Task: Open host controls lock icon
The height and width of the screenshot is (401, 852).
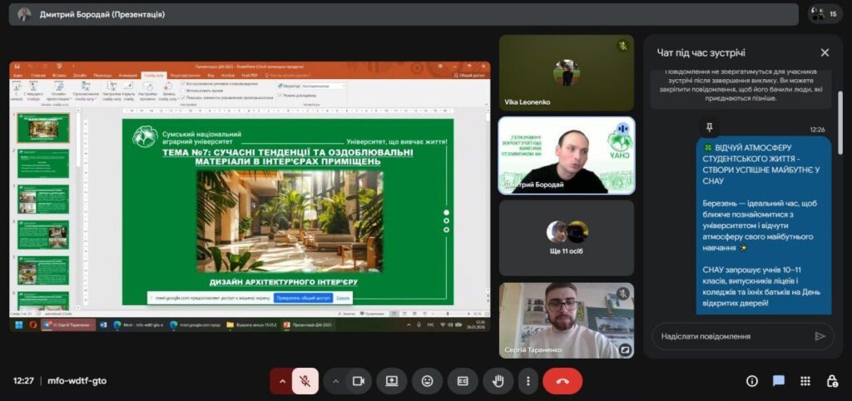Action: coord(832,381)
